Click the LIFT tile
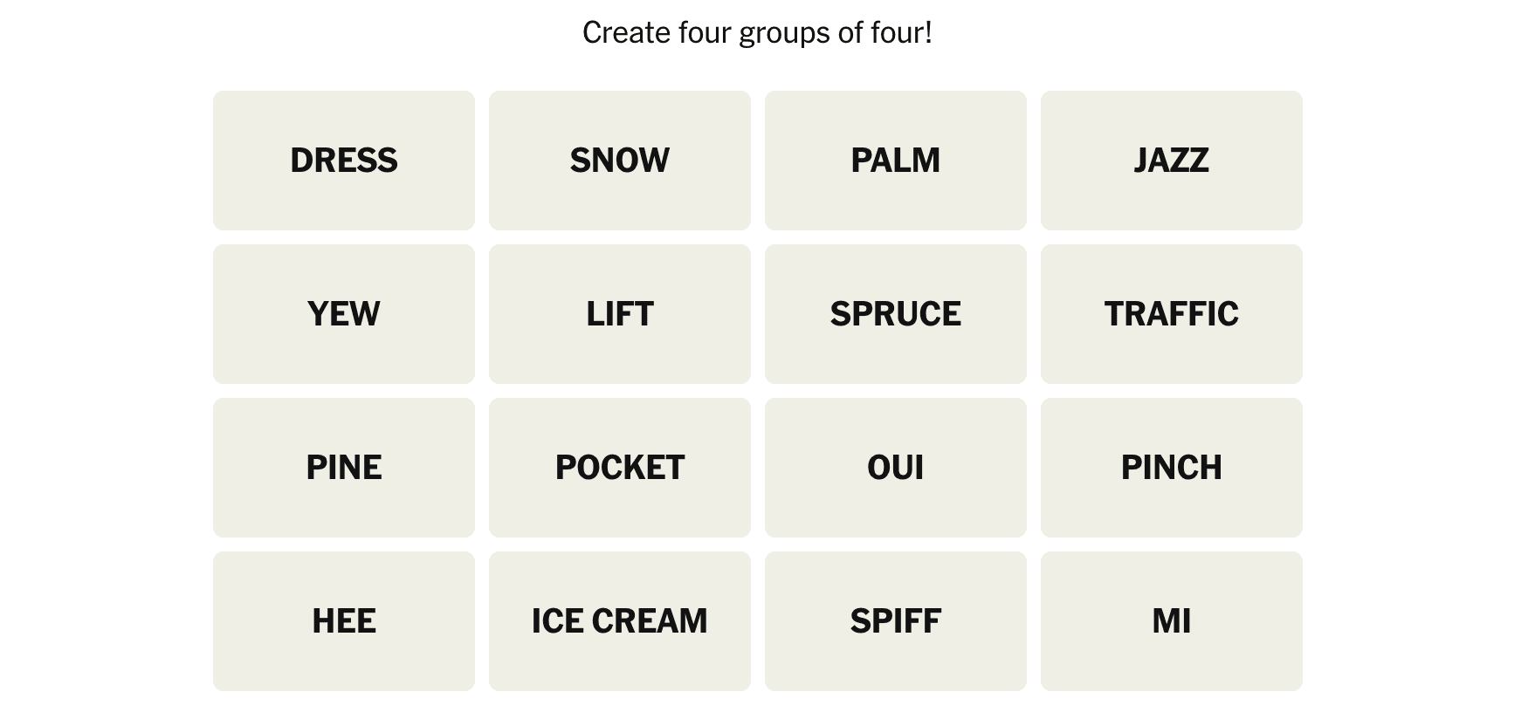This screenshot has height=719, width=1528. 620,314
